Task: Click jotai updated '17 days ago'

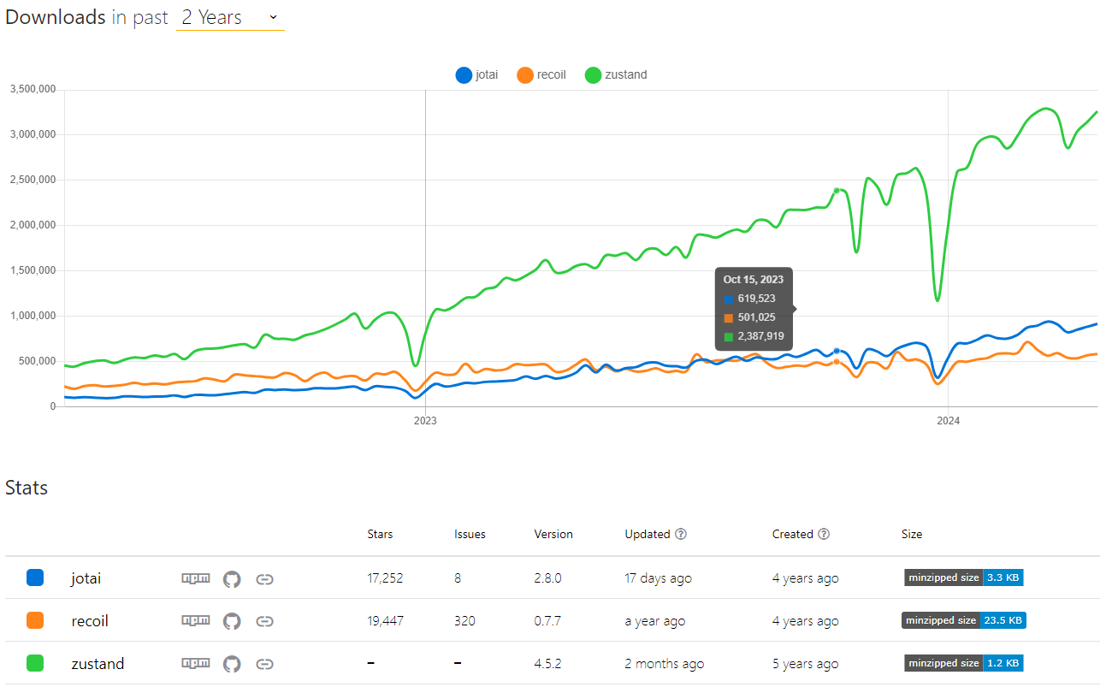Action: tap(658, 578)
